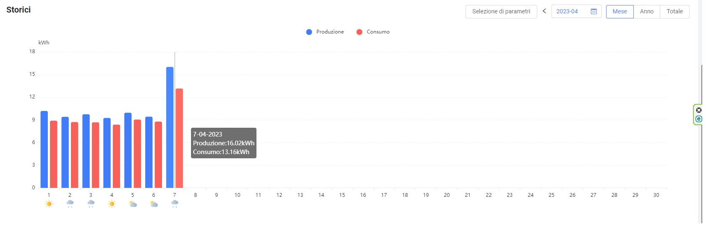This screenshot has width=706, height=232.
Task: Click the rain cloud icon under day 7
Action: (x=175, y=204)
